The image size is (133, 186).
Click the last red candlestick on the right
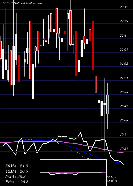[107, 104]
